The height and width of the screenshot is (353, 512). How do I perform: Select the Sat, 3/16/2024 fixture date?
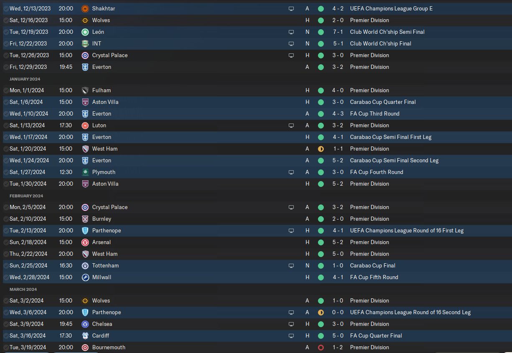pos(26,335)
